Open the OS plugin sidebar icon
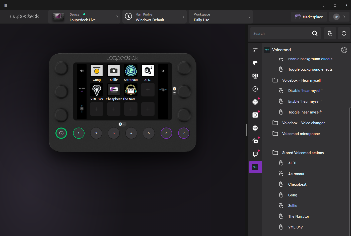Screen dimensions: 351x236 pos(255,76)
